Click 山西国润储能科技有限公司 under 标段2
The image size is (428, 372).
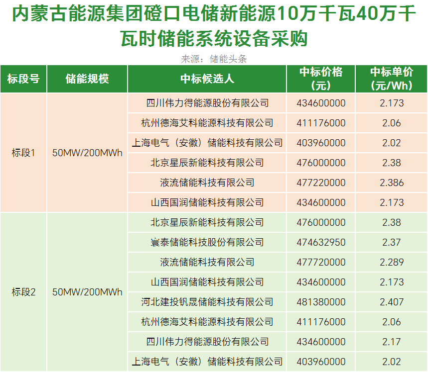point(207,282)
